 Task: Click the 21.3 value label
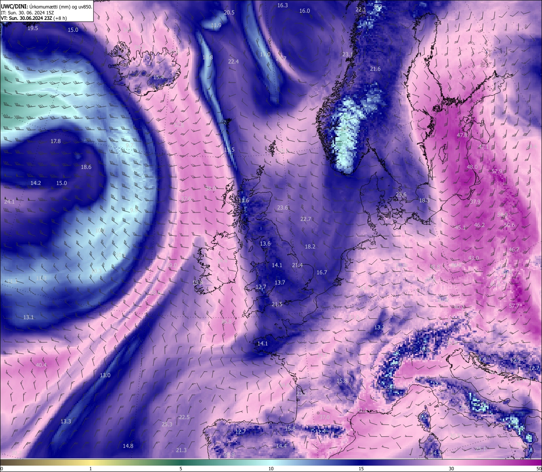click(181, 450)
